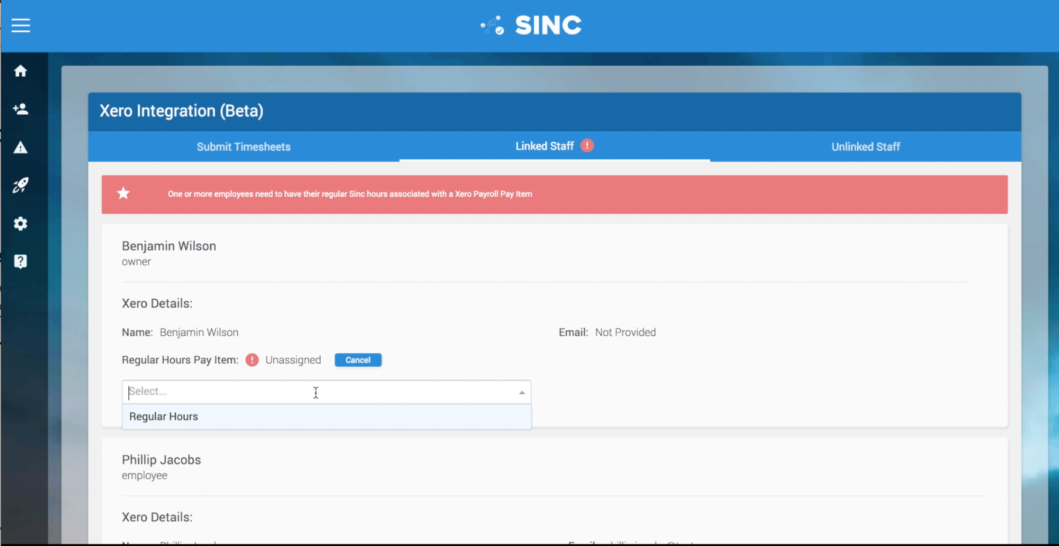Cancel pay item selection
This screenshot has height=546, width=1059.
coord(358,360)
